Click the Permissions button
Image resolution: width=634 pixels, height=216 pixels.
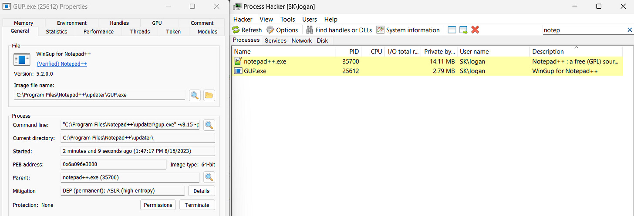tap(158, 205)
